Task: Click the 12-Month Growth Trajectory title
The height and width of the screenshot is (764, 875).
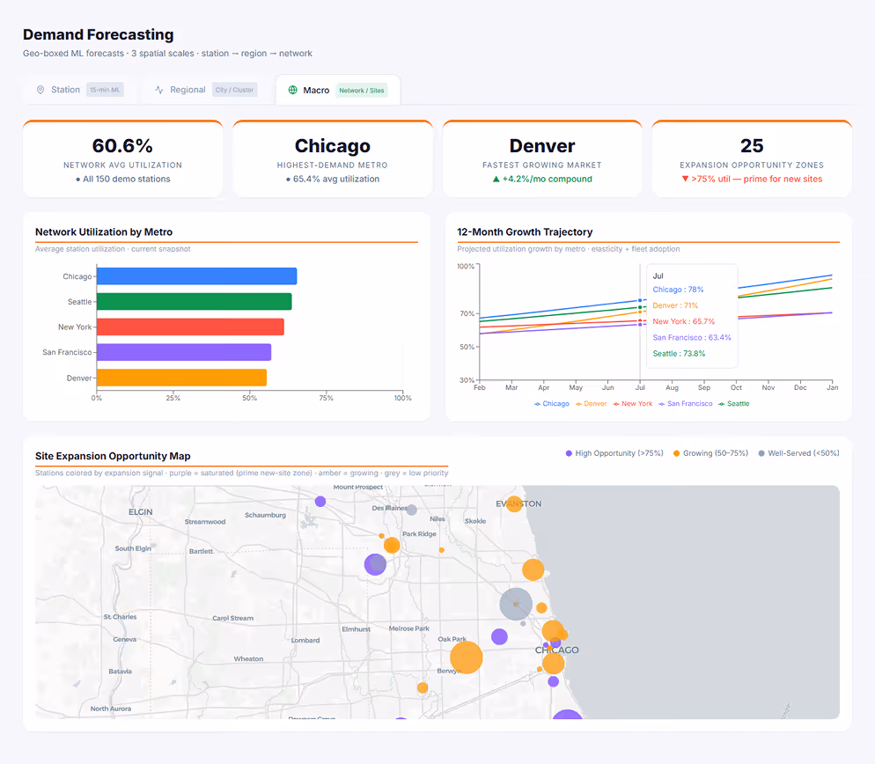Action: point(525,232)
